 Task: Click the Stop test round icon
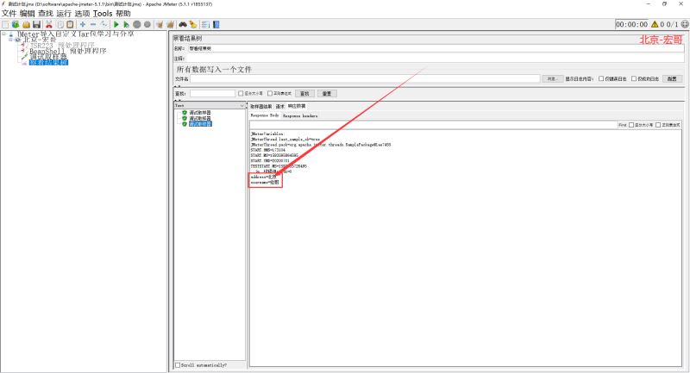pos(137,25)
